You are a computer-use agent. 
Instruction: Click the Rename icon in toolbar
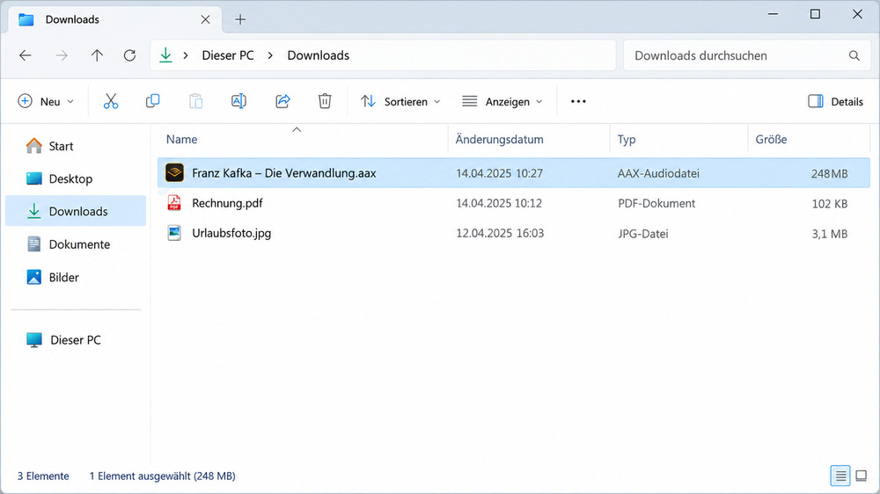[238, 101]
